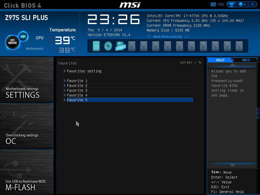Select the USB boot device icon
Viewport: 260px width, 195px height.
120,46
